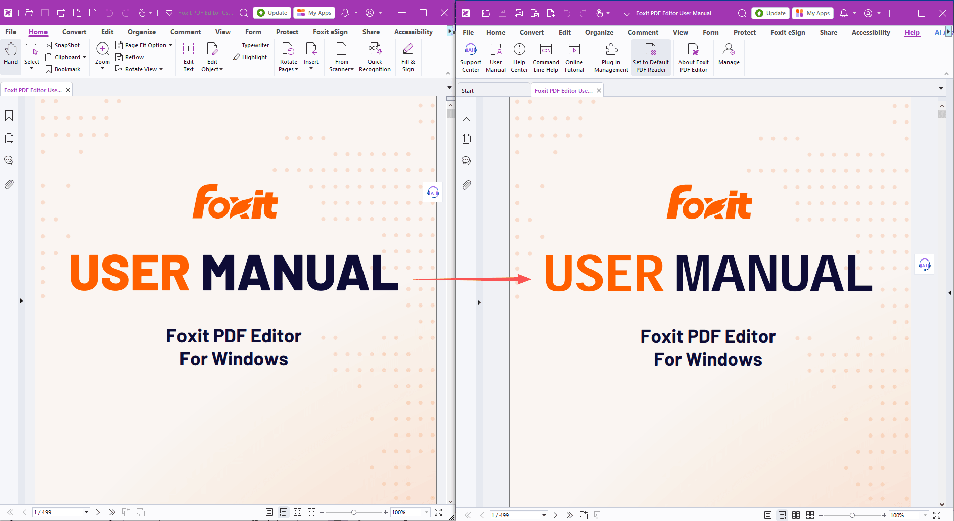
Task: Go to next page in left window
Action: point(98,512)
